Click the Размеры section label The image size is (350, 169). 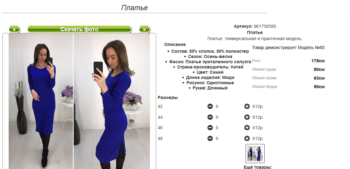pos(168,97)
